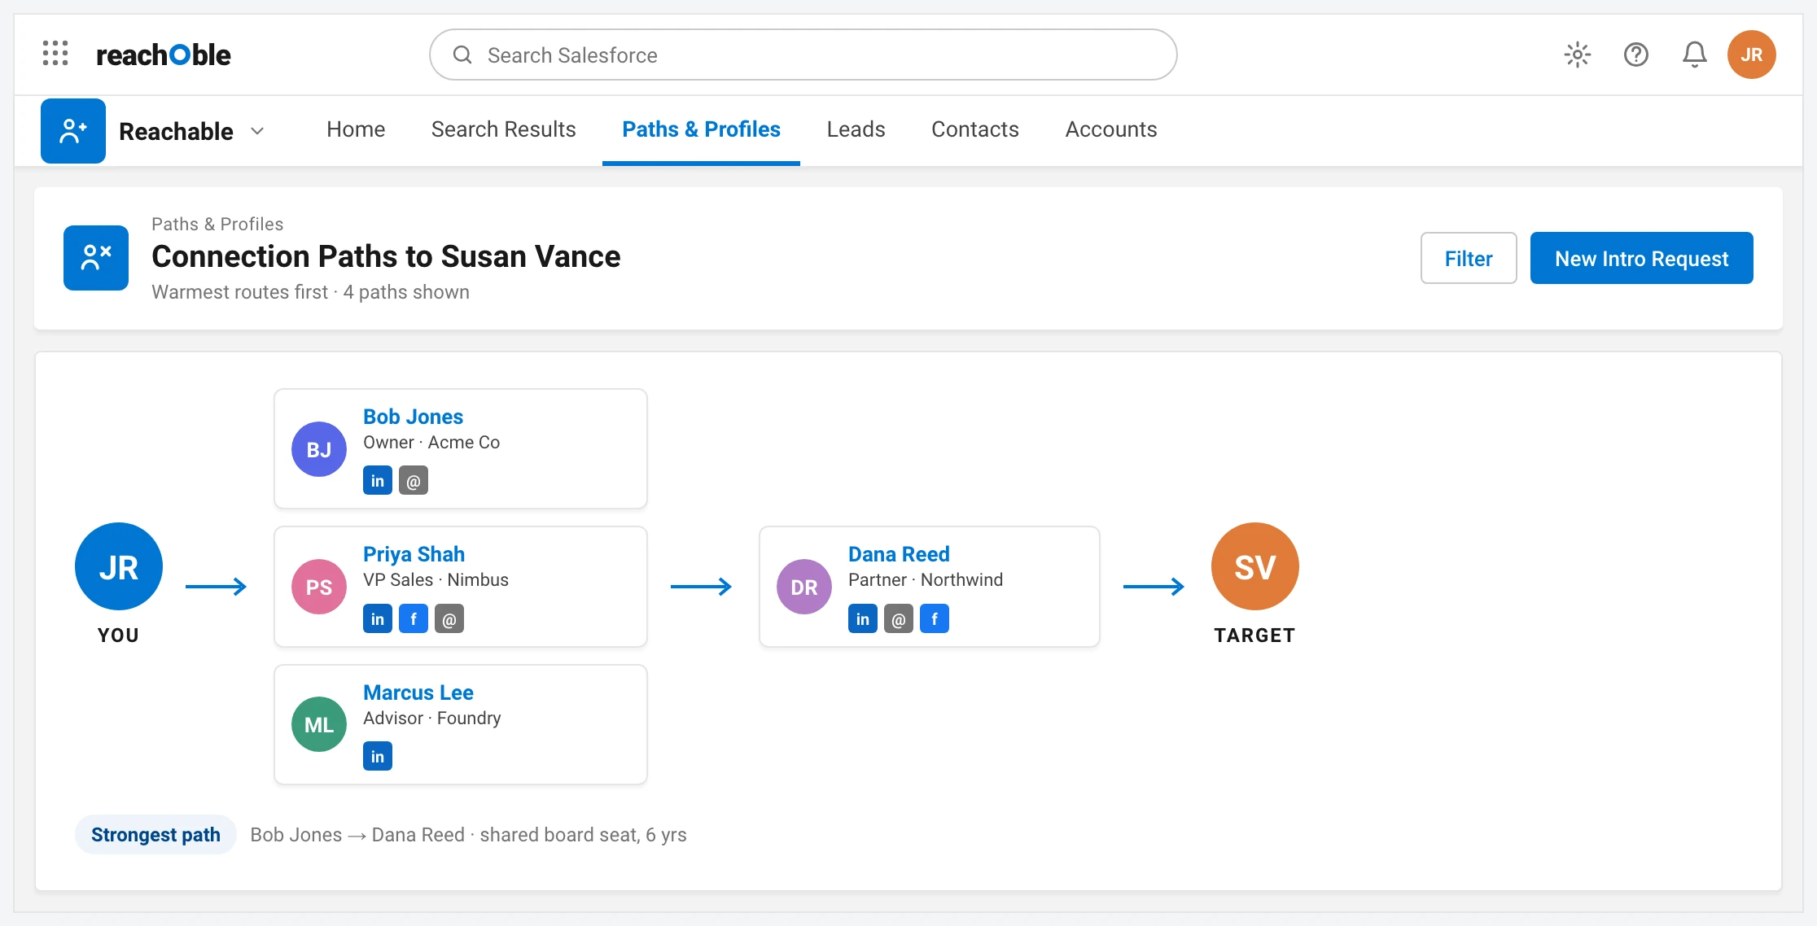
Task: Click the Search Salesforce field
Action: tap(803, 55)
